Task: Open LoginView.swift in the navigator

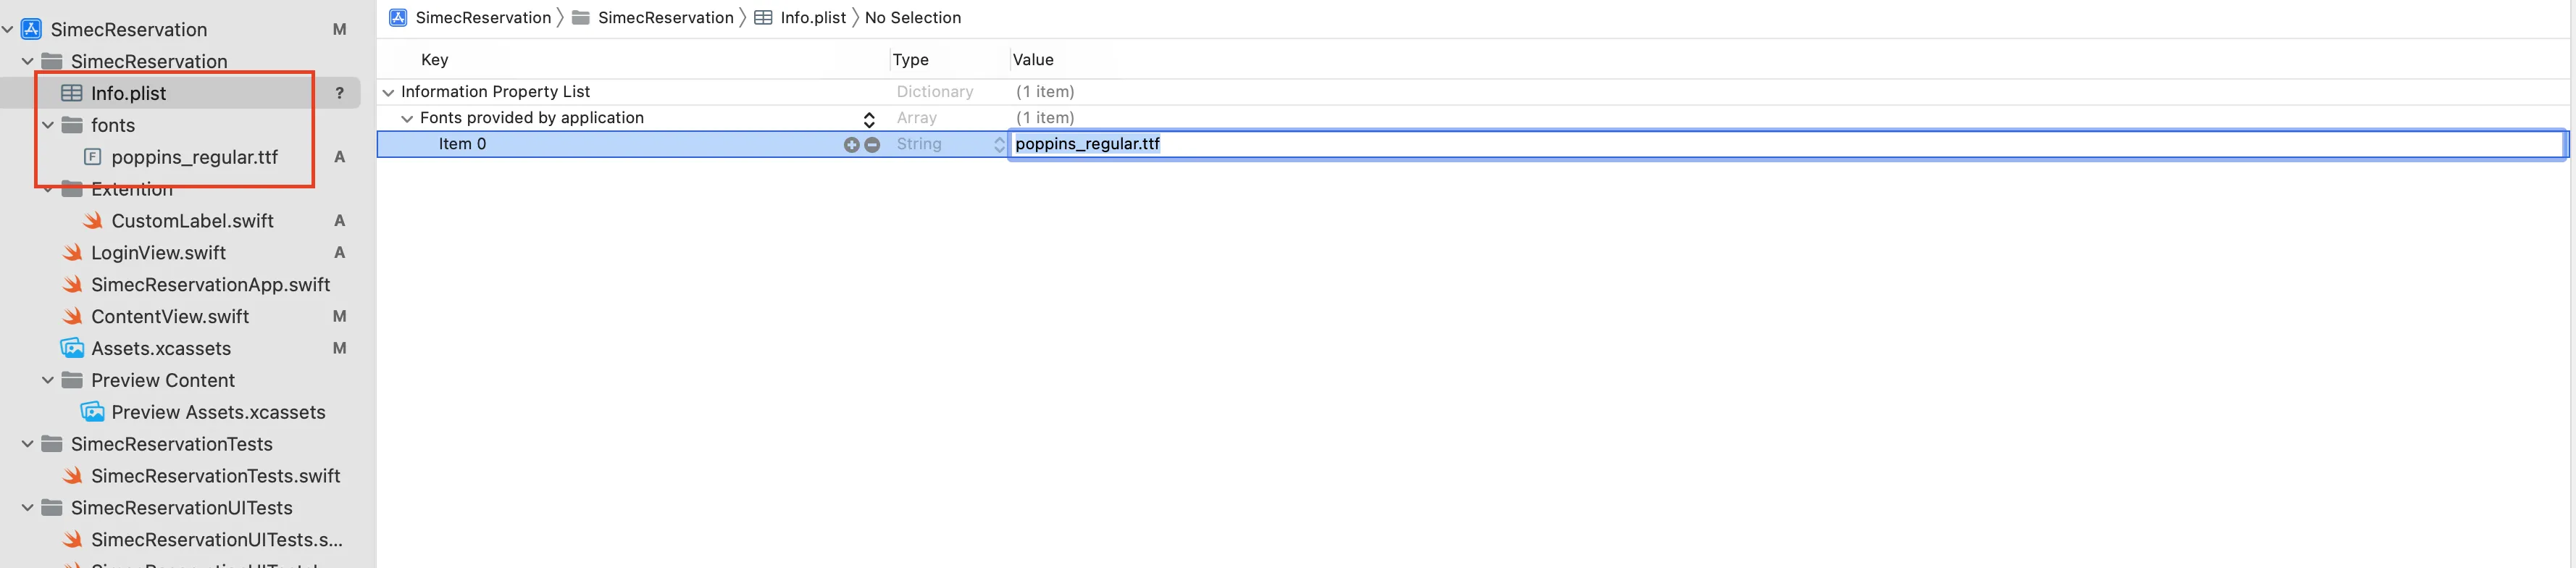Action: pos(158,253)
